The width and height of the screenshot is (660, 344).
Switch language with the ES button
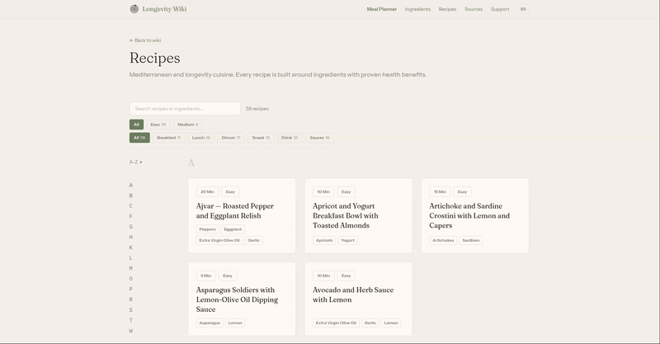tap(523, 9)
